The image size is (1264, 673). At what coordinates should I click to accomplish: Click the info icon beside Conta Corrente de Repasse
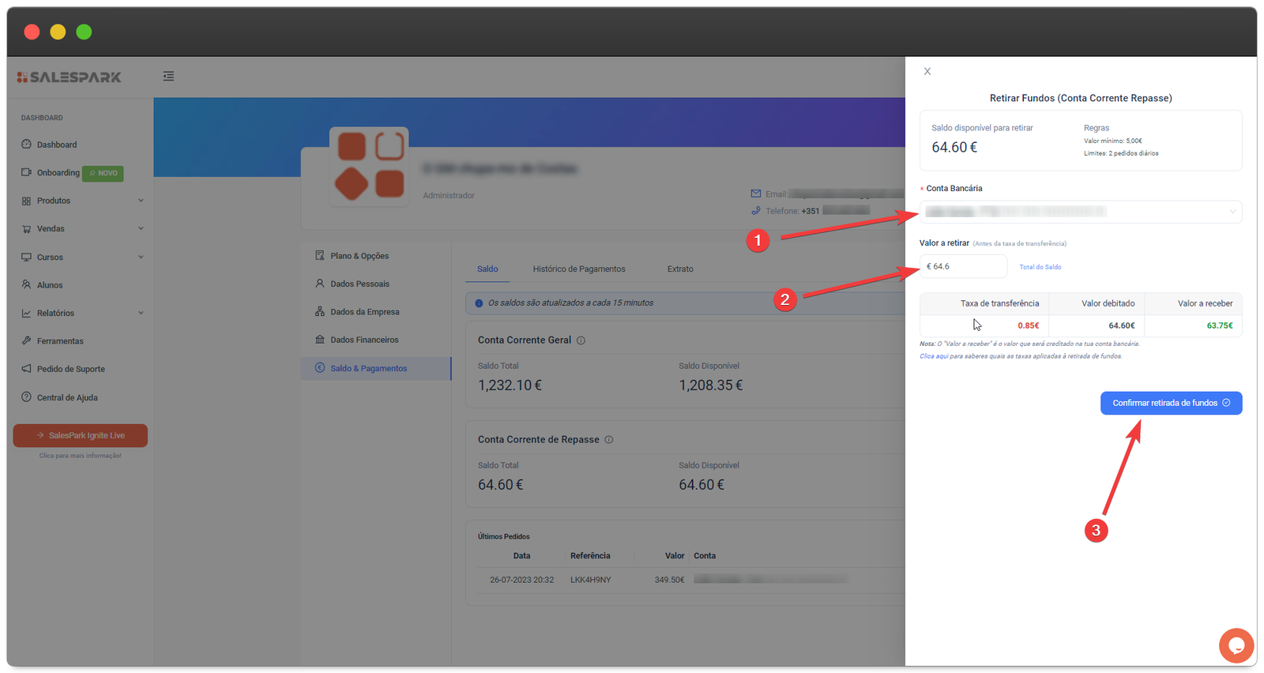point(608,440)
